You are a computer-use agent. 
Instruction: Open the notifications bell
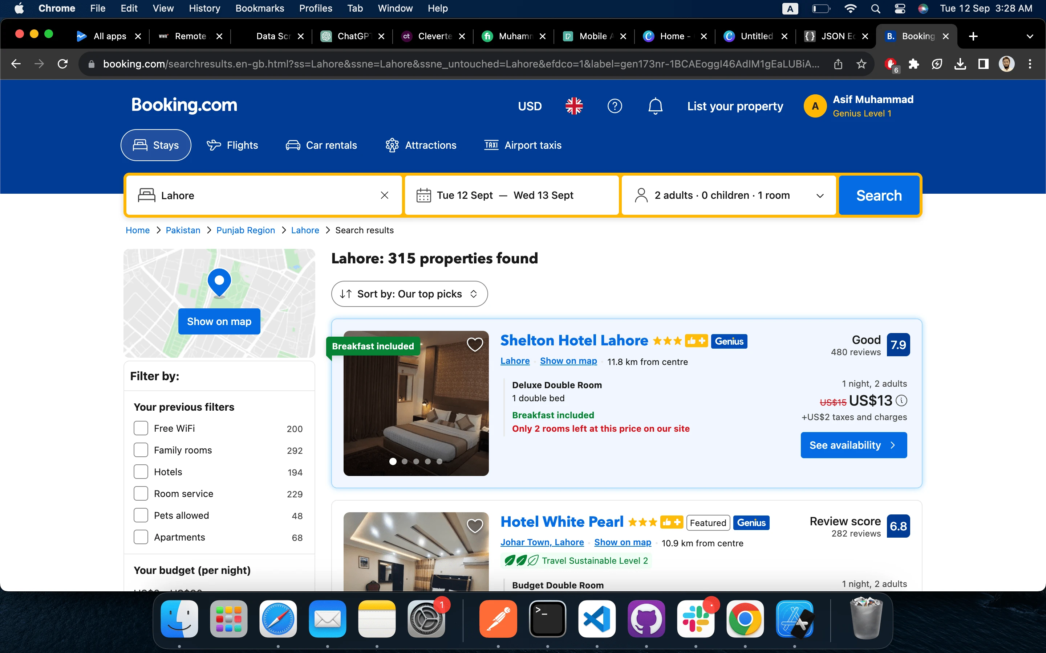(655, 106)
